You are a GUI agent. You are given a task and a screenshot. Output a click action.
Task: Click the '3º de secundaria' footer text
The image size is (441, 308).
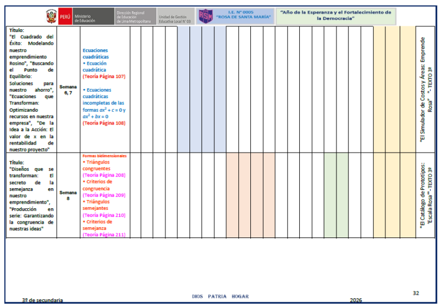42,300
